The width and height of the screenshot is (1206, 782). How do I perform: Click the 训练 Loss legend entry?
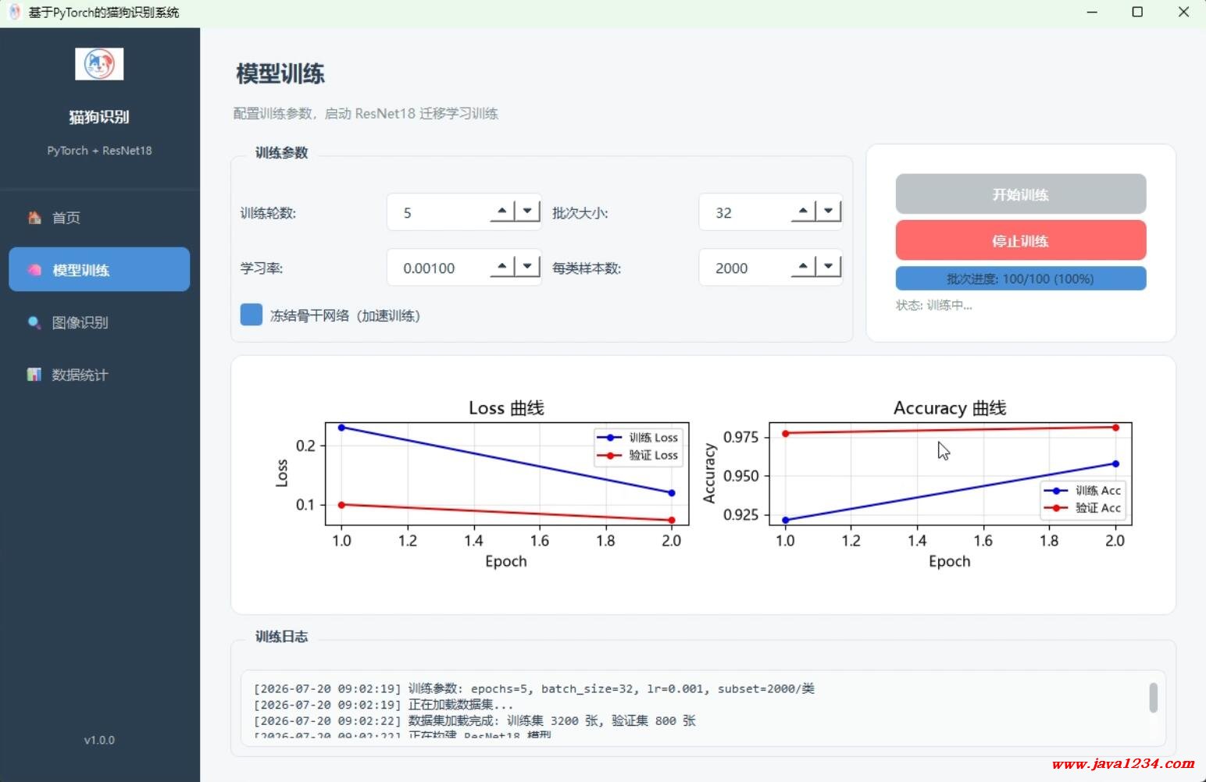tap(639, 438)
